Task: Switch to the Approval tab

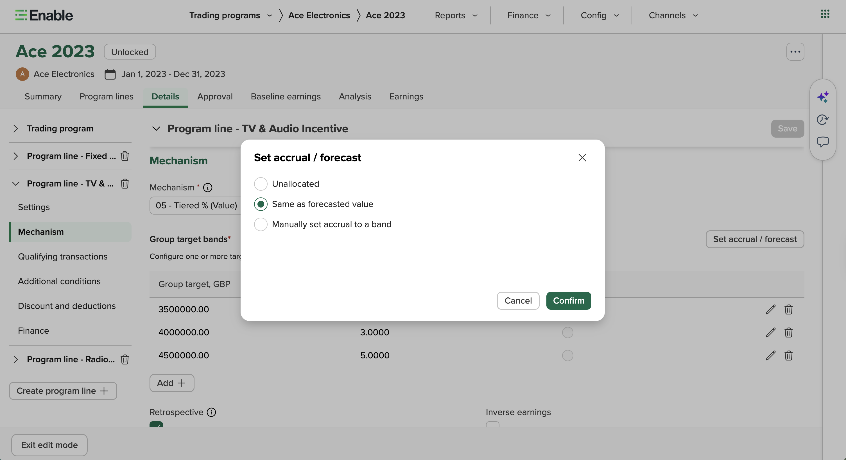Action: pos(215,96)
